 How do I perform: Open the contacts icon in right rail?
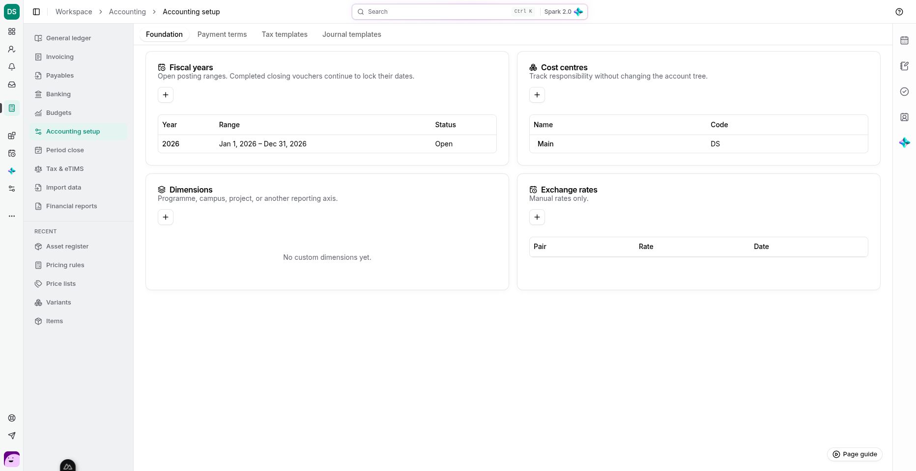coord(904,117)
